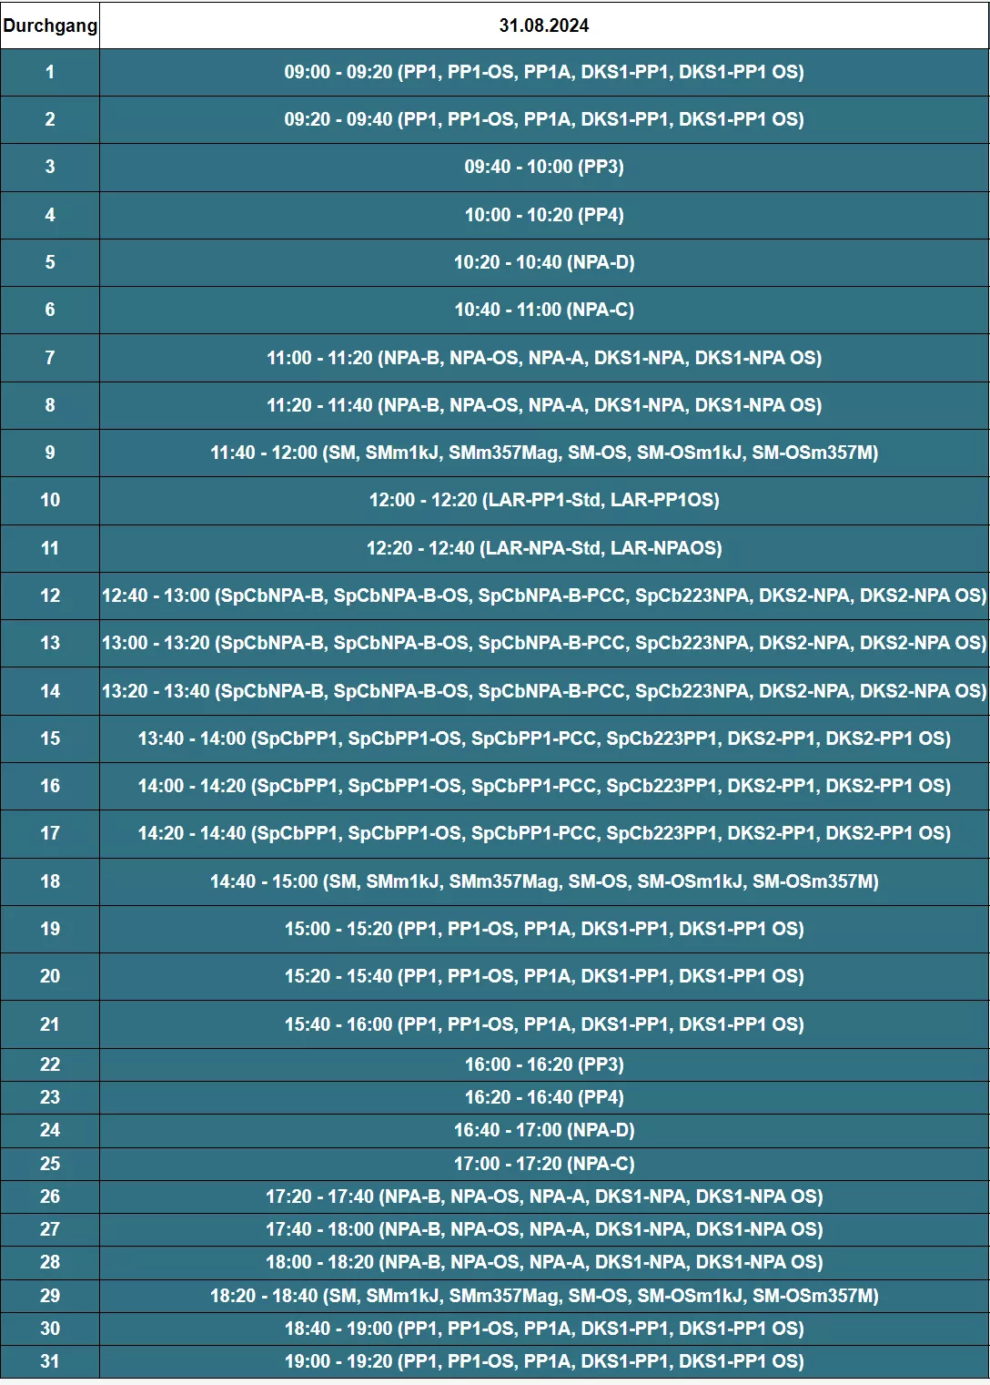This screenshot has width=990, height=1385.
Task: Select Durchgang number 7 cell
Action: pos(50,358)
